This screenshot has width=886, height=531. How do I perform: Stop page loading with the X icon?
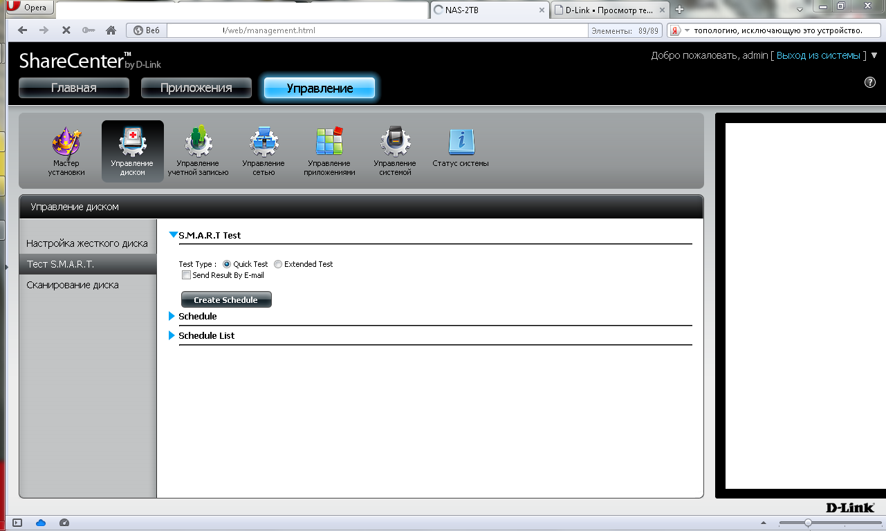coord(66,30)
